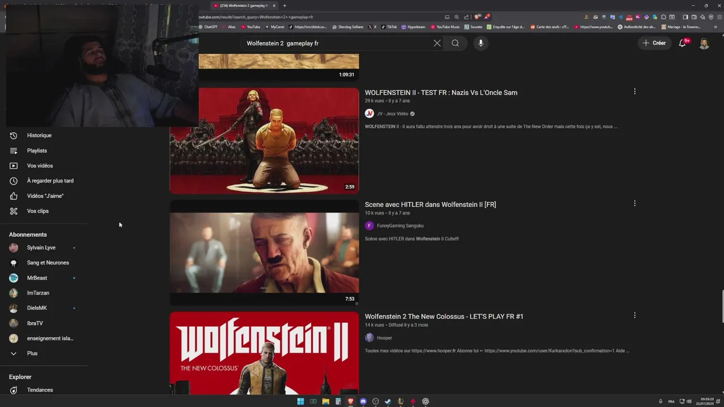
Task: Open the notifications bell
Action: [x=683, y=43]
